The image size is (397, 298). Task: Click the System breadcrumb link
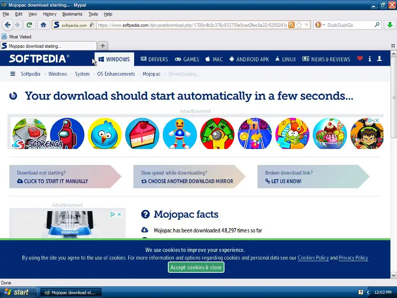point(82,74)
